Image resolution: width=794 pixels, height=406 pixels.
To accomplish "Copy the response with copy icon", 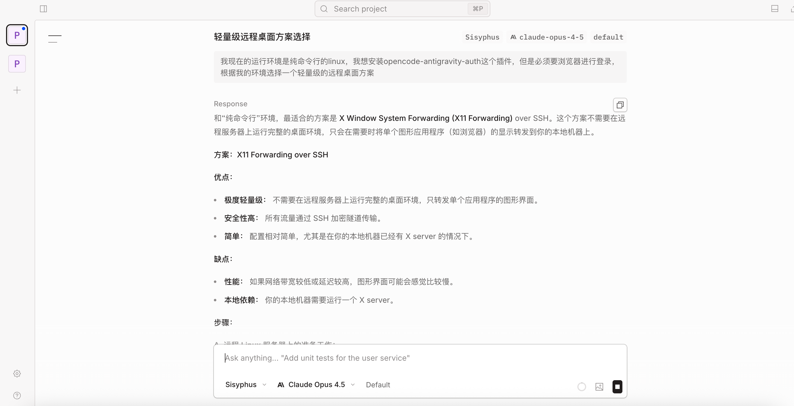I will click(620, 105).
